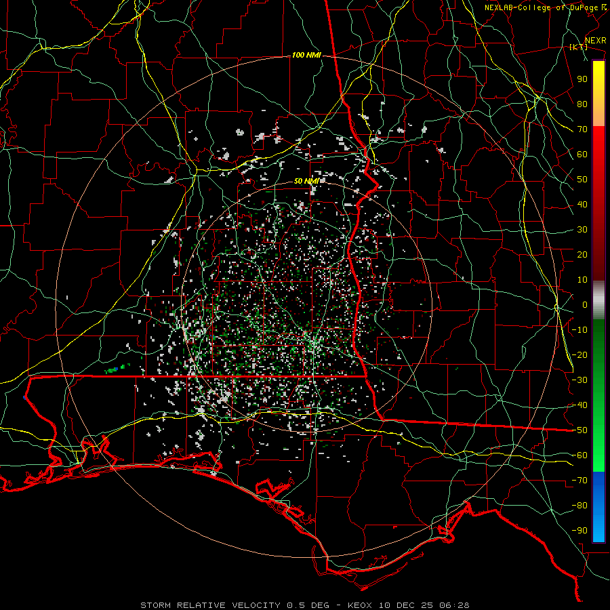Viewport: 610px width, 610px height.
Task: Select the 10 knot scale label
Action: coord(582,280)
